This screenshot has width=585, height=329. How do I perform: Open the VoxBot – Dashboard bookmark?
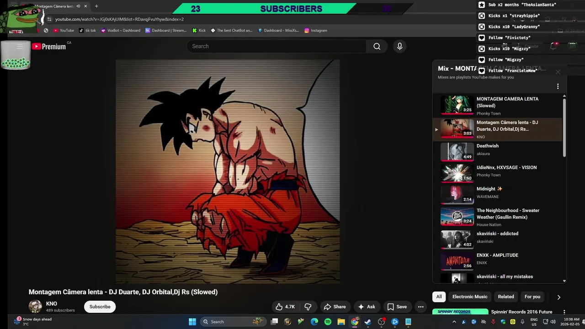pyautogui.click(x=121, y=30)
